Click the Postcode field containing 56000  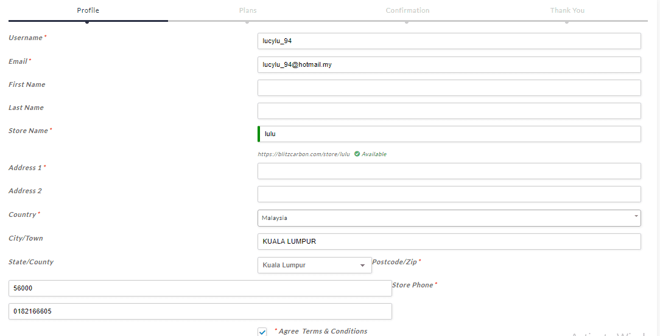pyautogui.click(x=200, y=288)
